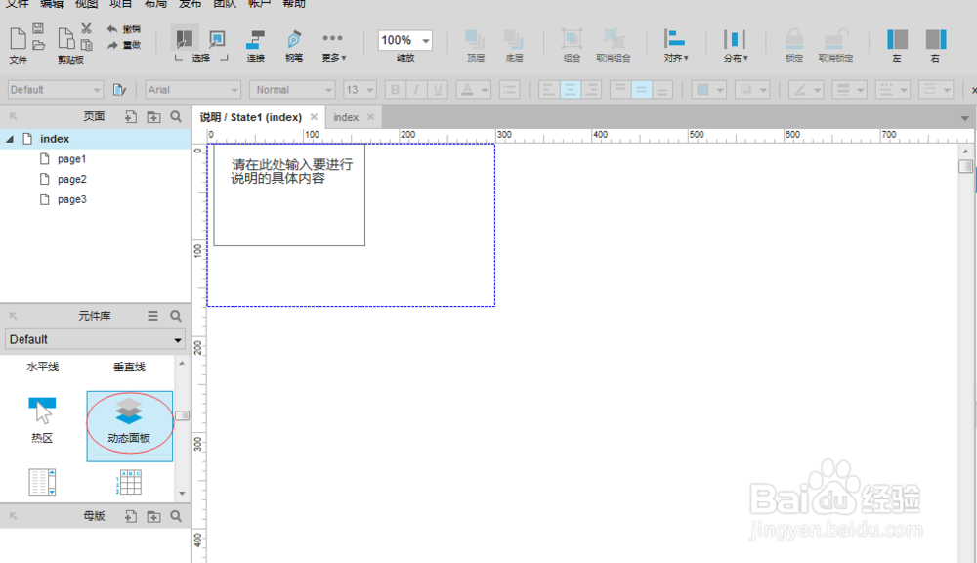Undo with the 撤销 arrow
Screen dimensions: 977x563
123,29
